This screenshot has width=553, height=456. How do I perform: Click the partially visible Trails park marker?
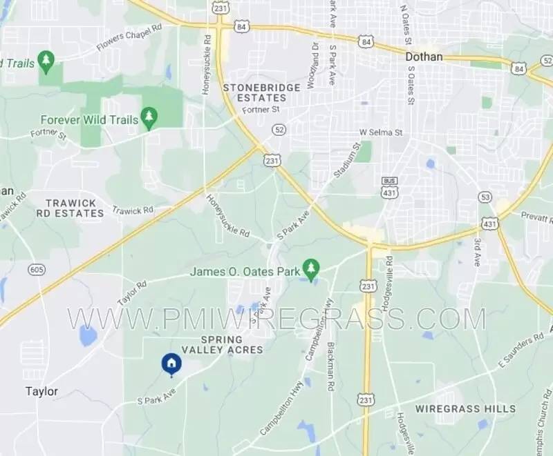(x=46, y=62)
